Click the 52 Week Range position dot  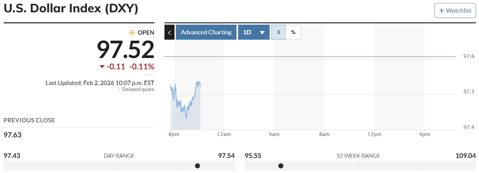[x=281, y=166]
